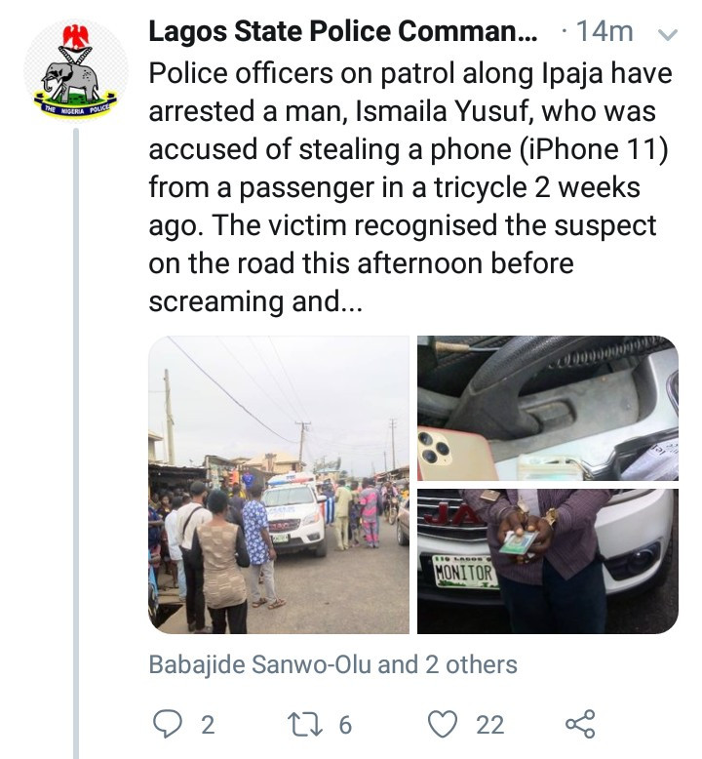Click the retweet count 6
This screenshot has height=759, width=702.
click(x=344, y=725)
